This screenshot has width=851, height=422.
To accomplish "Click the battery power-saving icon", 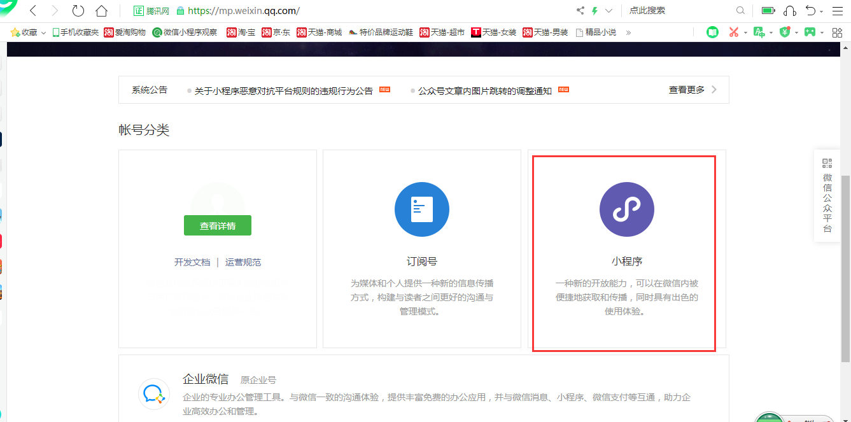I will 767,10.
